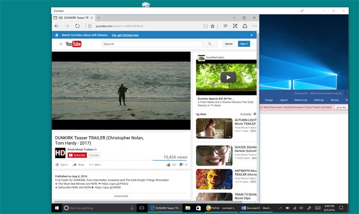Screen dimensions: 359x214
Task: Click the Summer Special ad title
Action: click(216, 98)
